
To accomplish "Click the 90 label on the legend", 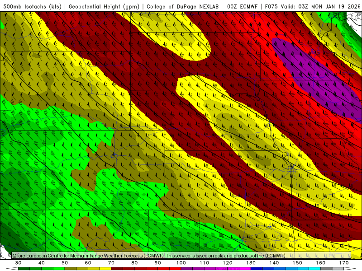I will 158,263.
